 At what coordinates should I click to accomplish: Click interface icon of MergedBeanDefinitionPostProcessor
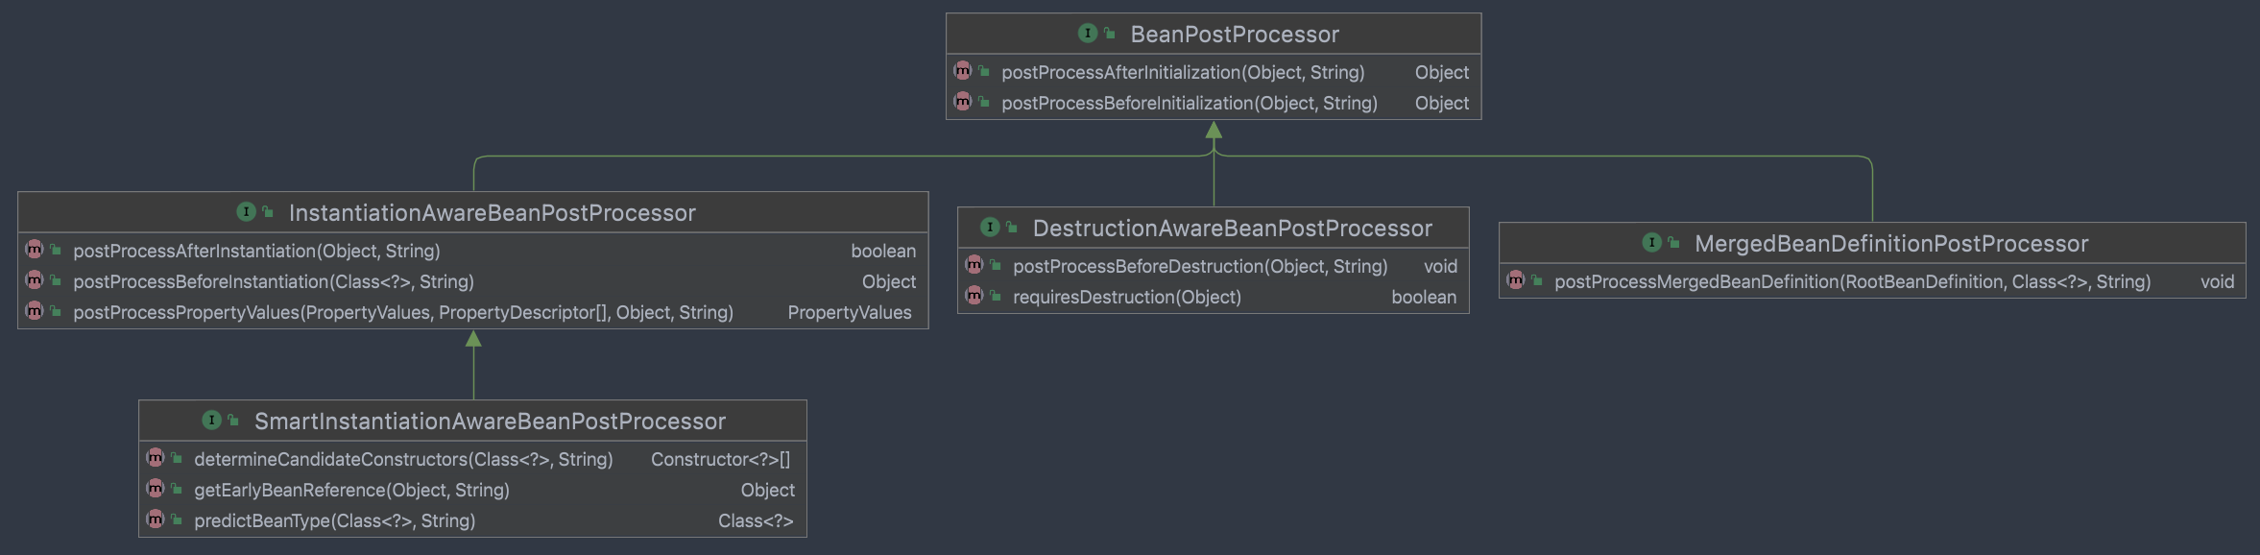pyautogui.click(x=1651, y=243)
